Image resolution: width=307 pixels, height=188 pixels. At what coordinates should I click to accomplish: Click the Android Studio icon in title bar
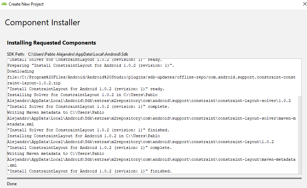[4, 4]
